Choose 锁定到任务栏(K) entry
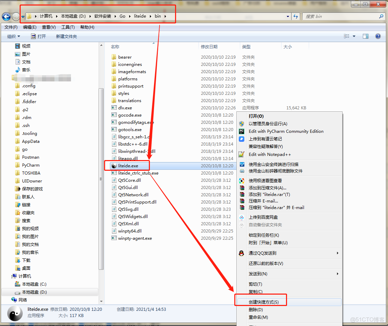Image resolution: width=388 pixels, height=326 pixels. 264,235
